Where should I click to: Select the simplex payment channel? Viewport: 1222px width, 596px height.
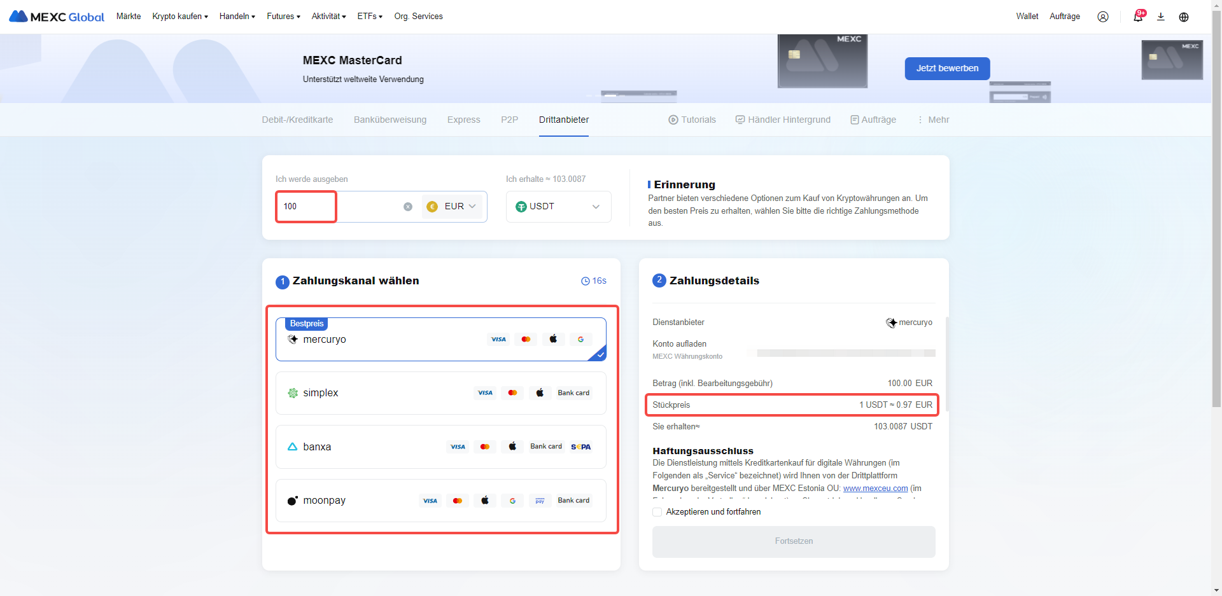(x=440, y=393)
